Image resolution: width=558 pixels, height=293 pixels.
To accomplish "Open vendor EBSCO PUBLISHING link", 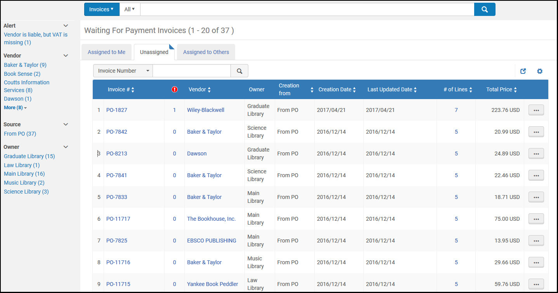I will [211, 241].
